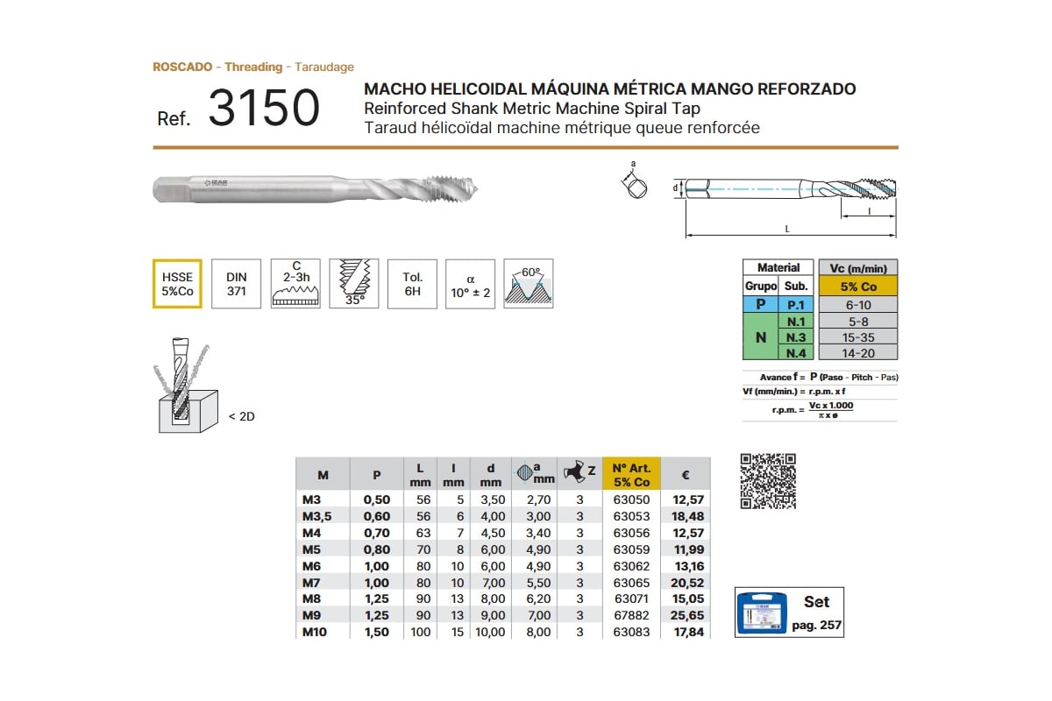Click the M5 row label
The width and height of the screenshot is (1052, 701).
click(x=312, y=549)
